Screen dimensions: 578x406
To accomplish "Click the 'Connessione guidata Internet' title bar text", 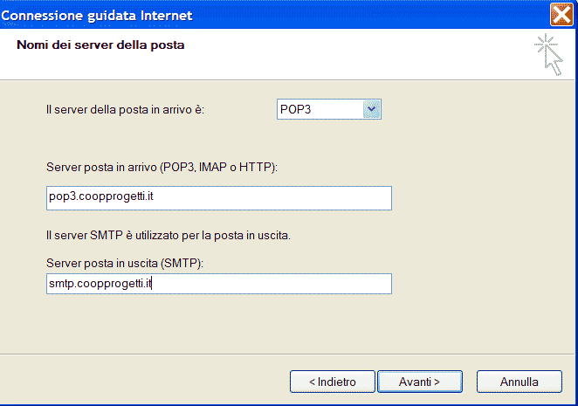I will point(97,16).
